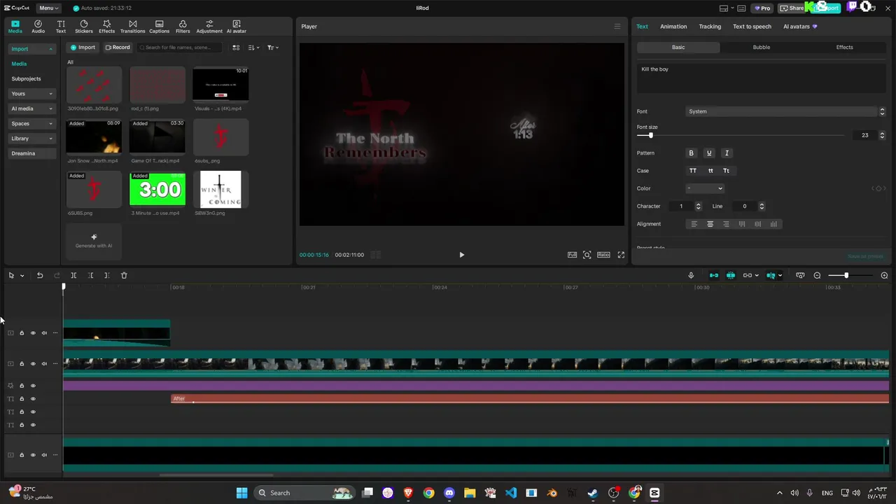
Task: Open Discord from taskbar
Action: coord(449,493)
